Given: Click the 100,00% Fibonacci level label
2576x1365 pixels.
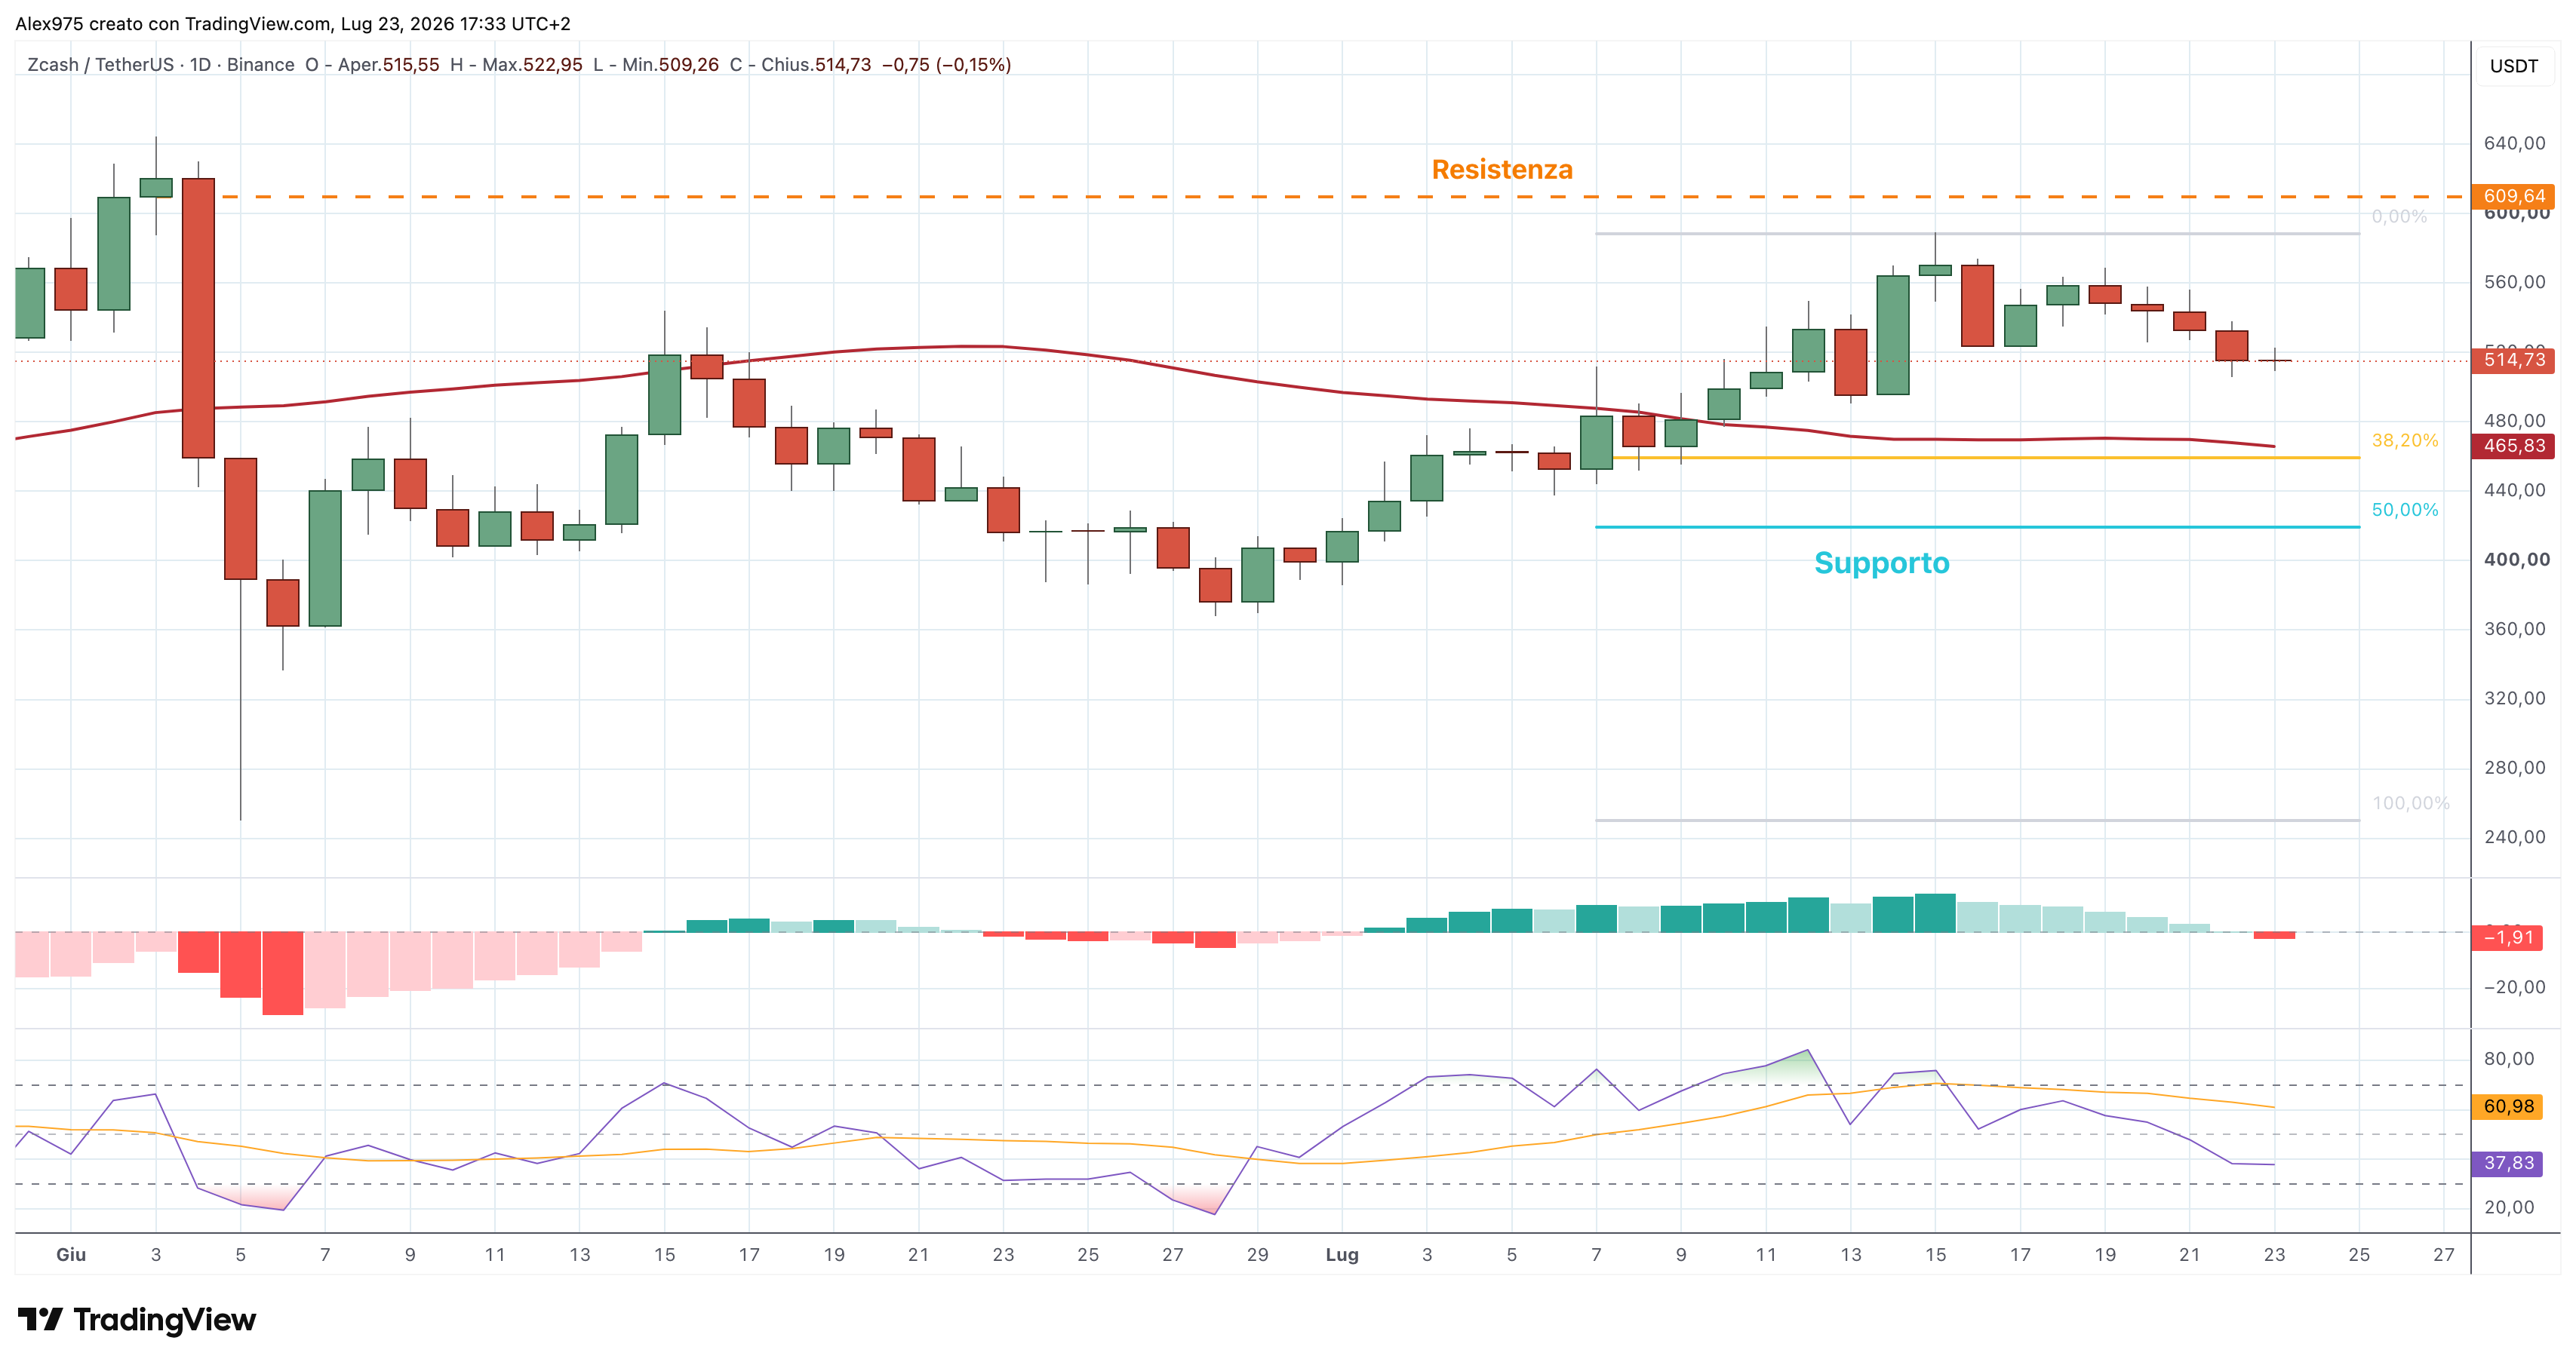Looking at the screenshot, I should click(x=2410, y=803).
